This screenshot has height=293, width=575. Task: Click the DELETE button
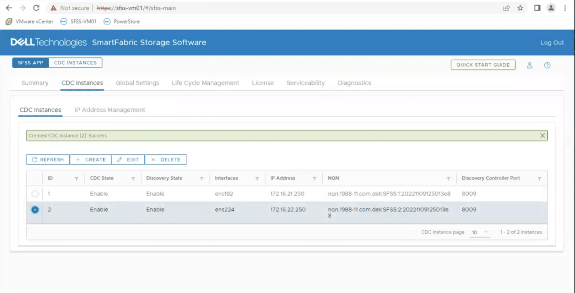165,160
